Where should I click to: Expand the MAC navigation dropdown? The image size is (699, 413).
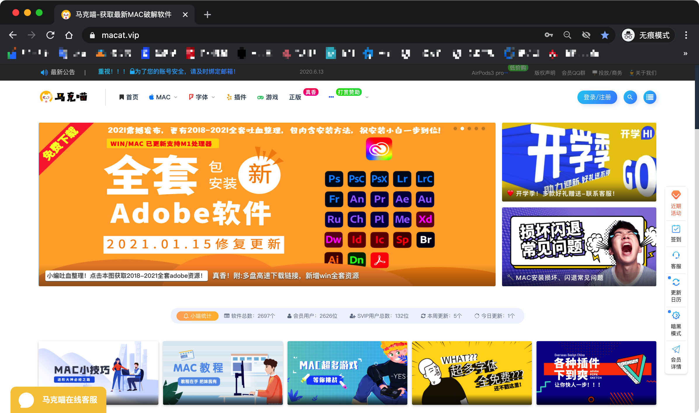click(x=163, y=97)
